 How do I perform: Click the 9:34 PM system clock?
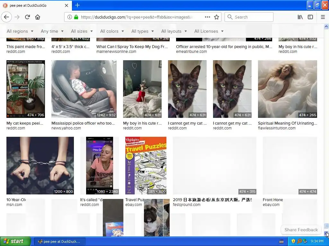pos(317,241)
